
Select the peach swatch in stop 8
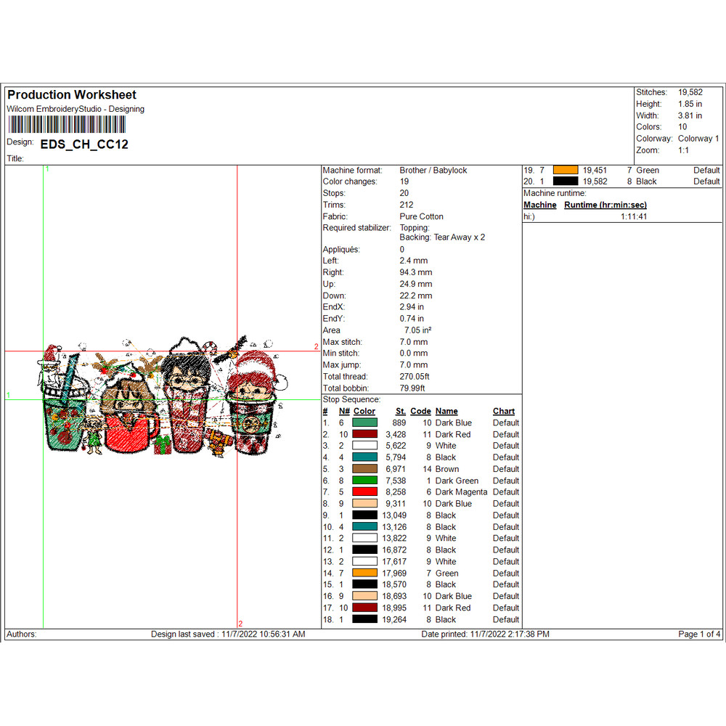[x=364, y=504]
